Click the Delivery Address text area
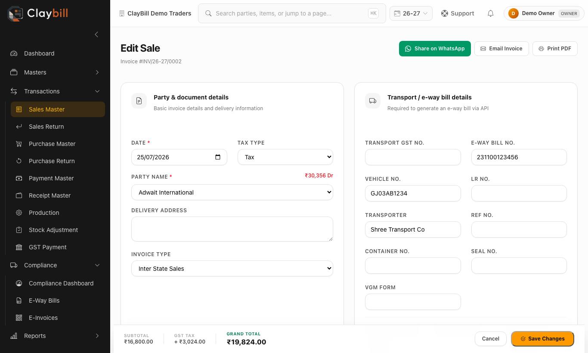This screenshot has width=588, height=353. pyautogui.click(x=232, y=229)
